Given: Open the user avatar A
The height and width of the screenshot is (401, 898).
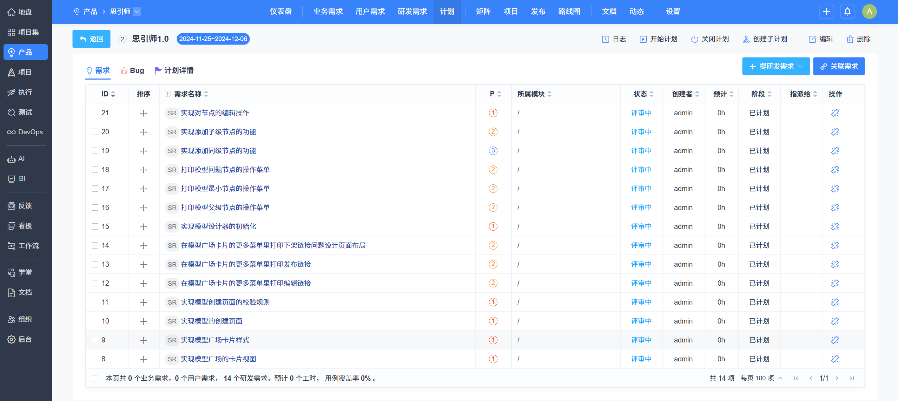Looking at the screenshot, I should pos(869,12).
